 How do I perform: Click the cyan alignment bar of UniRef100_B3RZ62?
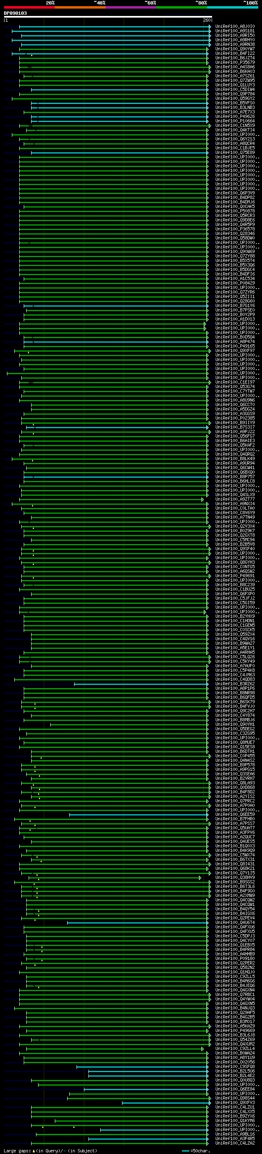141,684
